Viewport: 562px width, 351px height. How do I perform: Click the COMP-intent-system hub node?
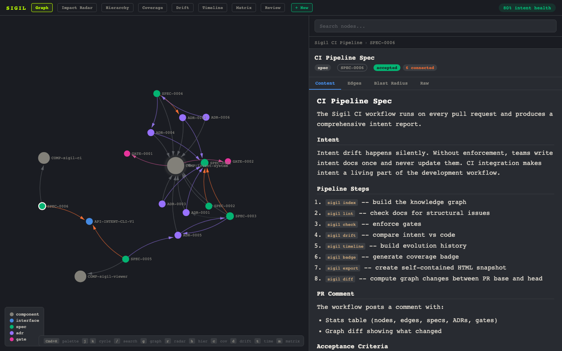coord(175,166)
